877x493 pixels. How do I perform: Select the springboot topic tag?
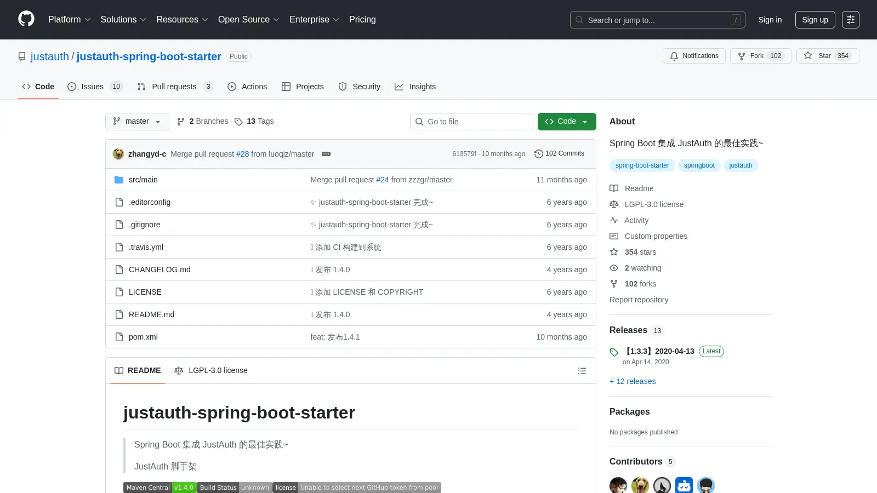(699, 165)
